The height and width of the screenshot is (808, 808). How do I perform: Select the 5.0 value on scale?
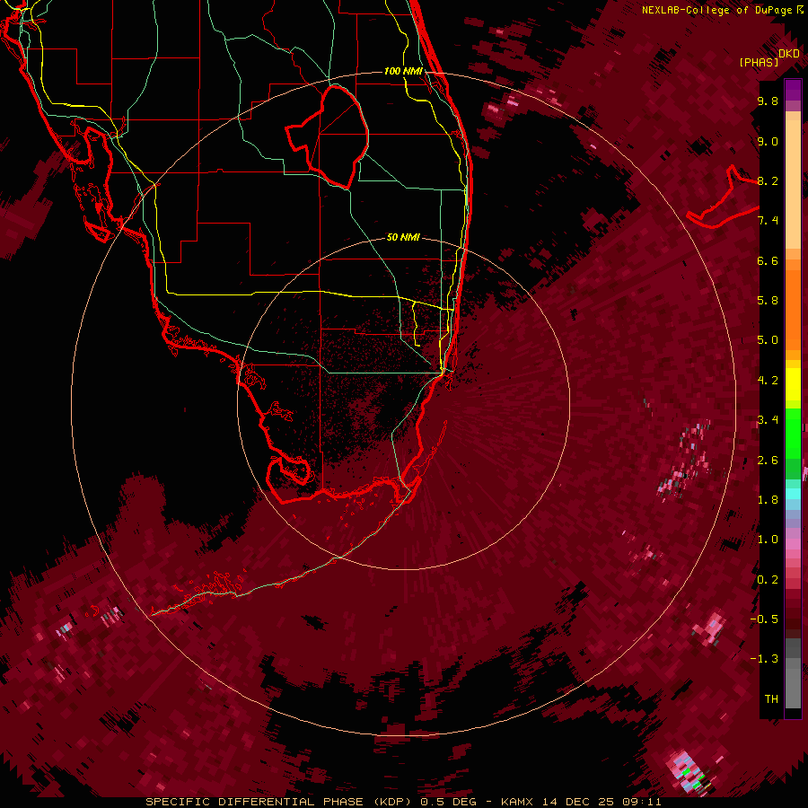[768, 340]
